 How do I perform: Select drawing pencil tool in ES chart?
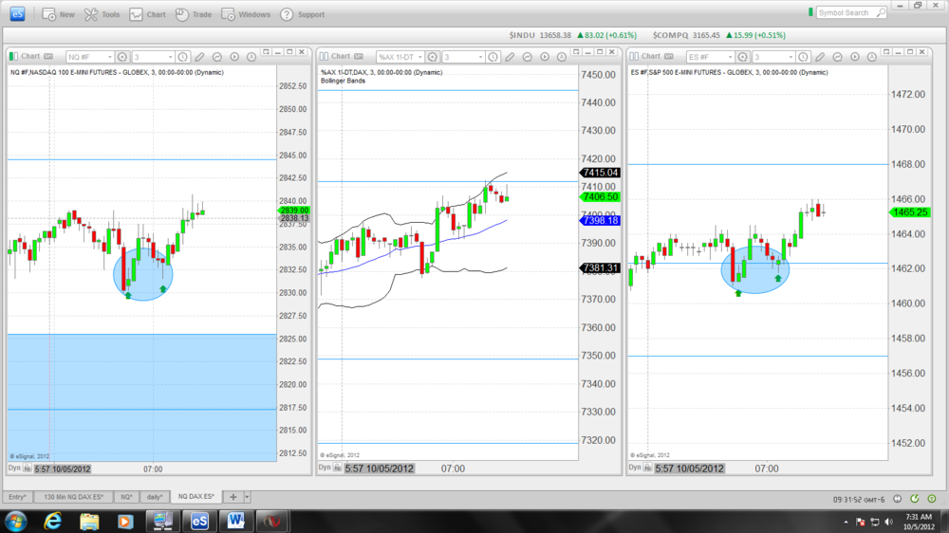(820, 57)
